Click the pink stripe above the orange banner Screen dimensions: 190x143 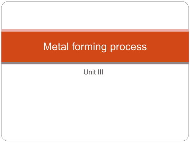click(95, 30)
